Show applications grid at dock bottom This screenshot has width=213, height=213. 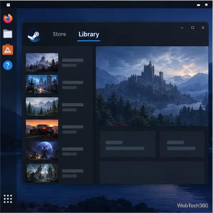point(8,199)
